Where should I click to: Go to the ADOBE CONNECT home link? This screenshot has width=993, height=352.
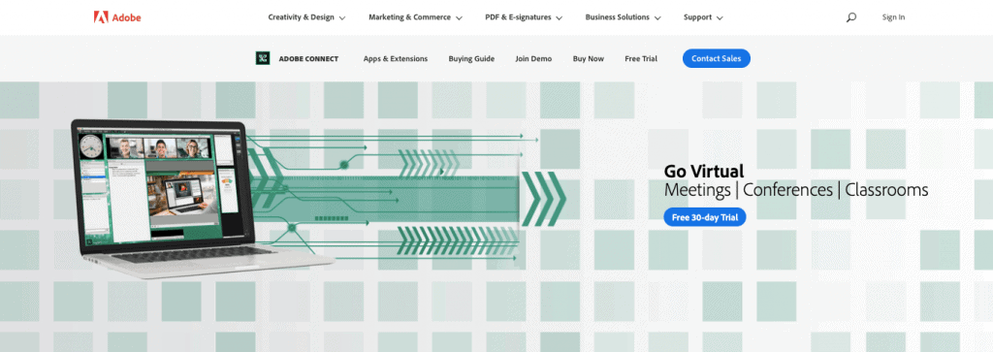308,59
